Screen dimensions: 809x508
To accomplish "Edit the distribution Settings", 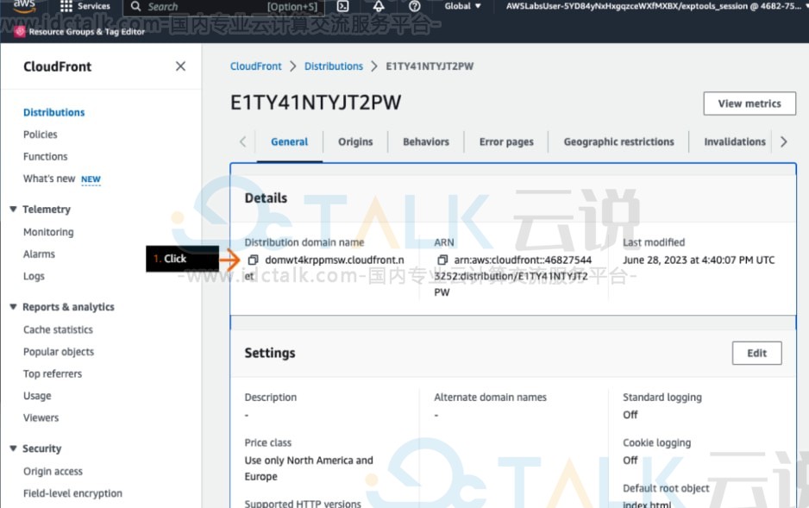I will (x=756, y=354).
